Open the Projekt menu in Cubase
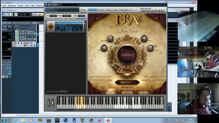This screenshot has height=123, width=219. pyautogui.click(x=20, y=5)
